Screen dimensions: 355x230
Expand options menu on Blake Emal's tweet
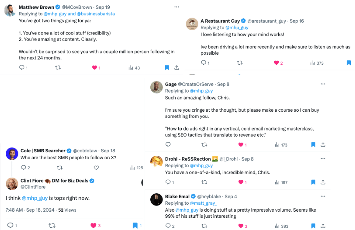tap(323, 196)
